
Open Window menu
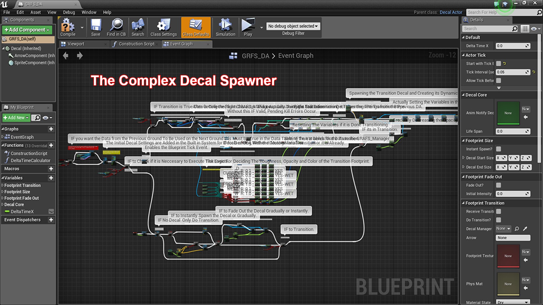click(89, 12)
